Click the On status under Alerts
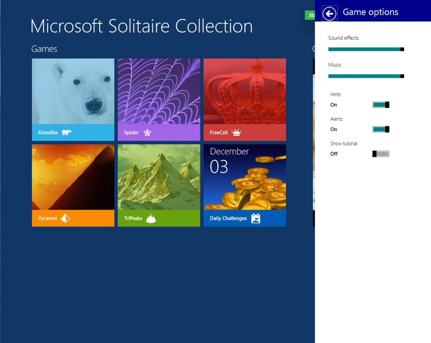Screen dimensions: 431x343 pyautogui.click(x=334, y=129)
